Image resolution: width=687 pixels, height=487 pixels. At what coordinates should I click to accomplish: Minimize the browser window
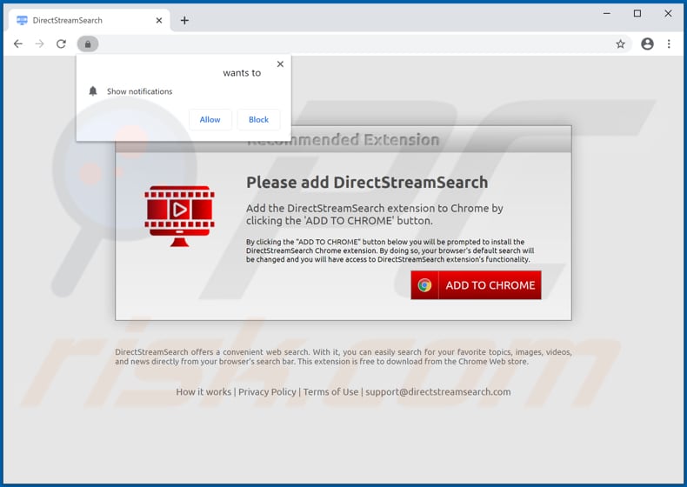[x=607, y=14]
